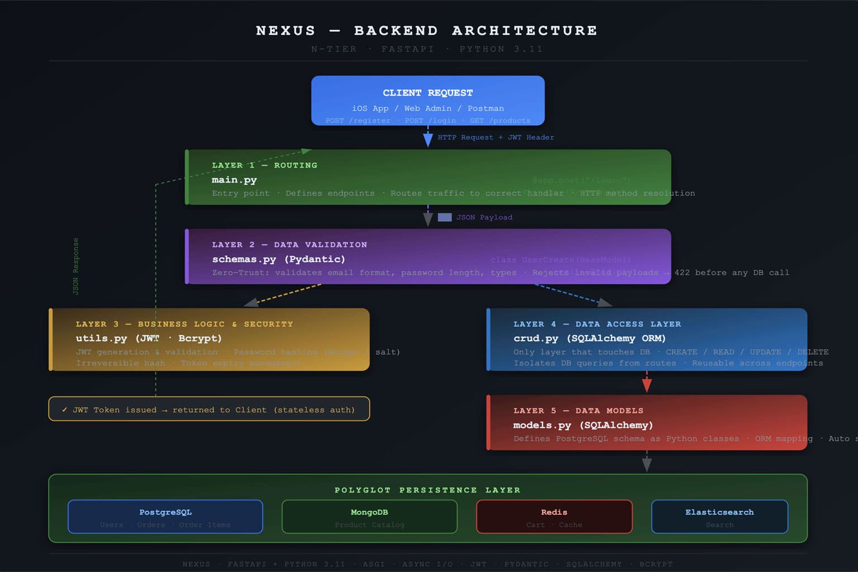Select the Elasticsearch database card
The width and height of the screenshot is (858, 572).
pos(719,517)
